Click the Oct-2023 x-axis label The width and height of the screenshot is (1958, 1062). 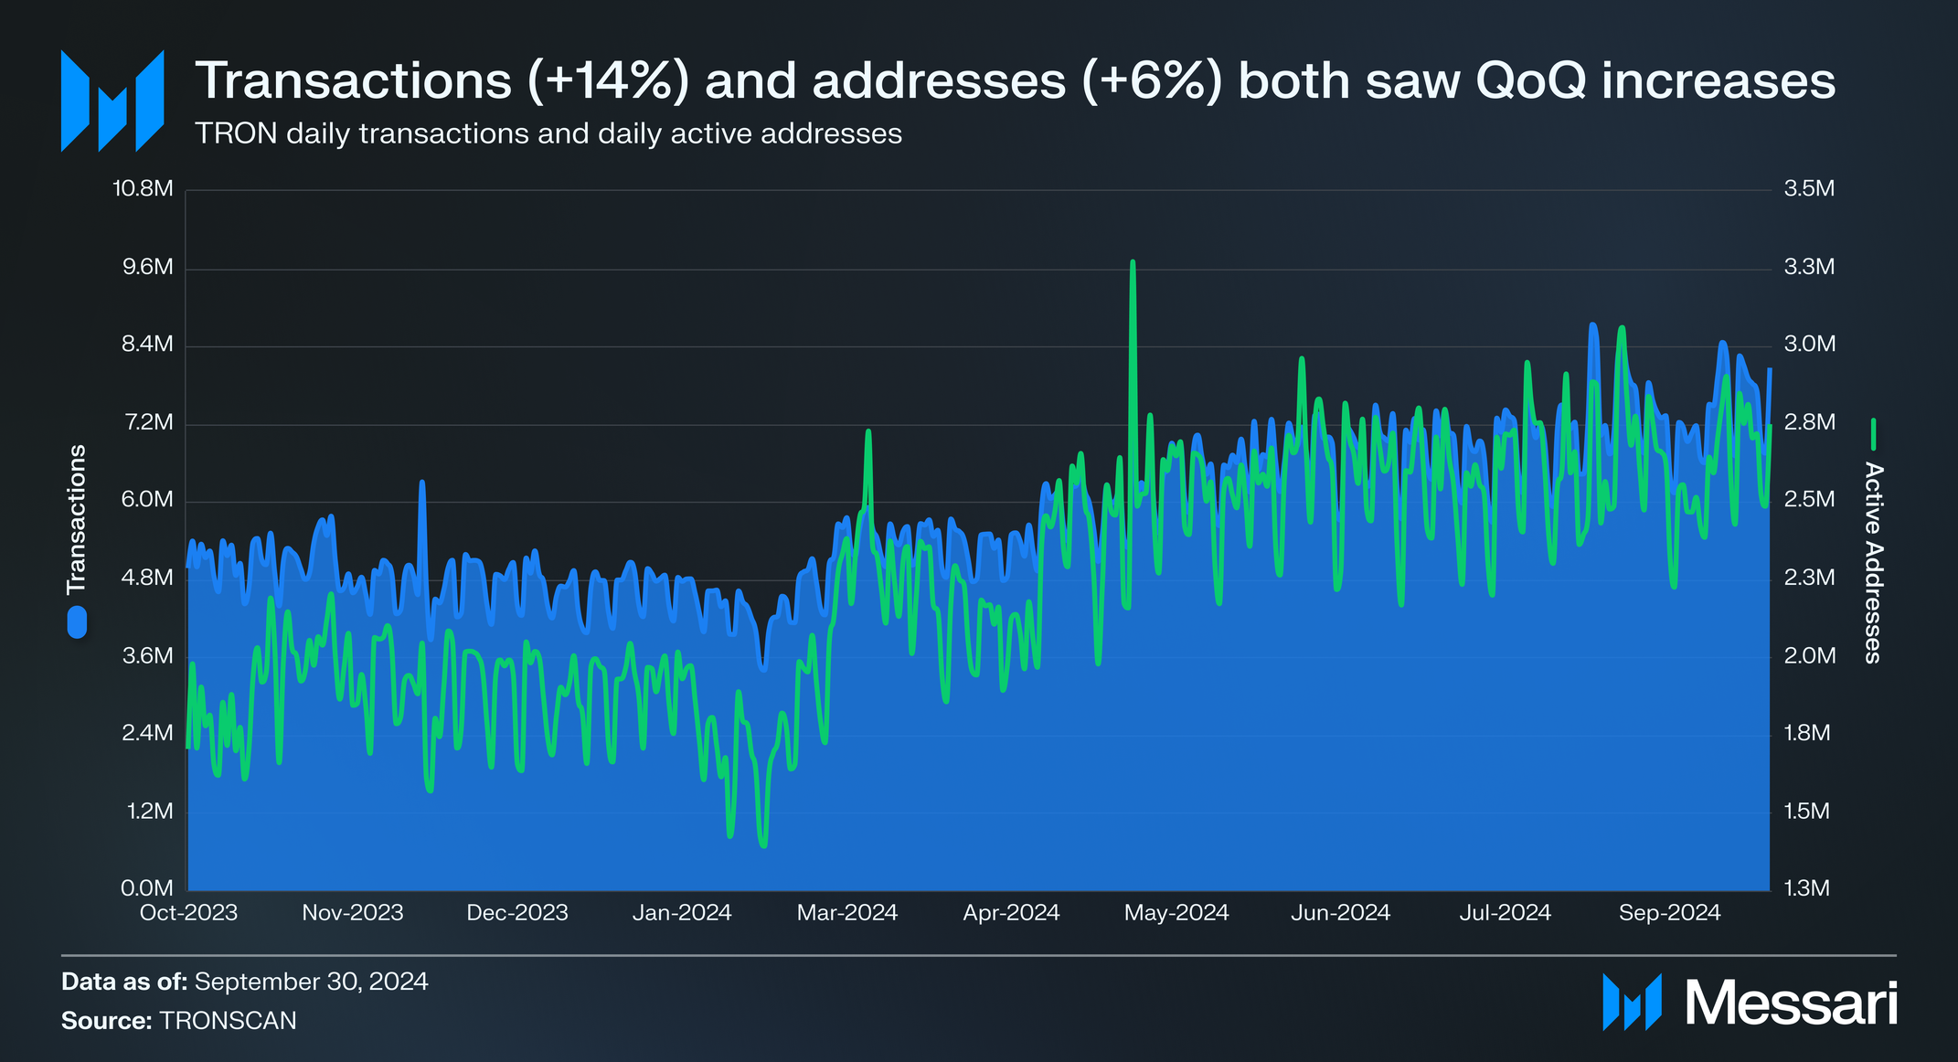tap(188, 913)
